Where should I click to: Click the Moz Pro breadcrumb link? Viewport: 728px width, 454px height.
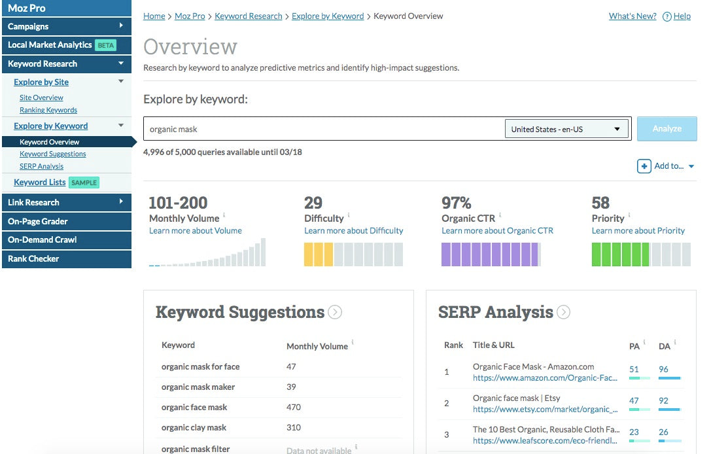coord(190,16)
